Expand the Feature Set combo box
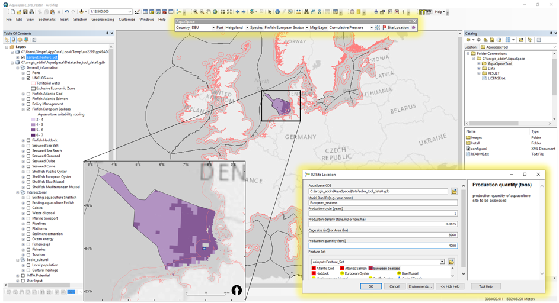 tap(442, 262)
